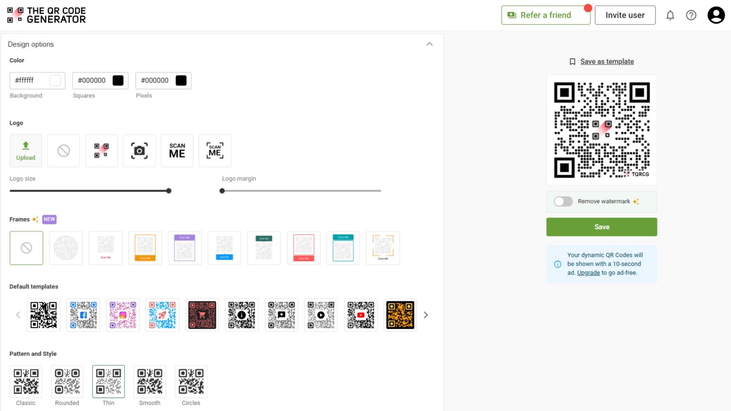The image size is (731, 411).
Task: Click the NEW badge beside Frames
Action: point(49,219)
